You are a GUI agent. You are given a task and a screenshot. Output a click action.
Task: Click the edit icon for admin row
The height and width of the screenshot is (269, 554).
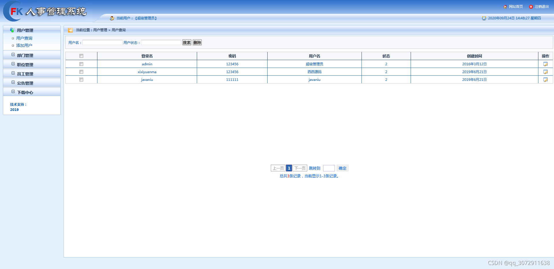click(545, 64)
